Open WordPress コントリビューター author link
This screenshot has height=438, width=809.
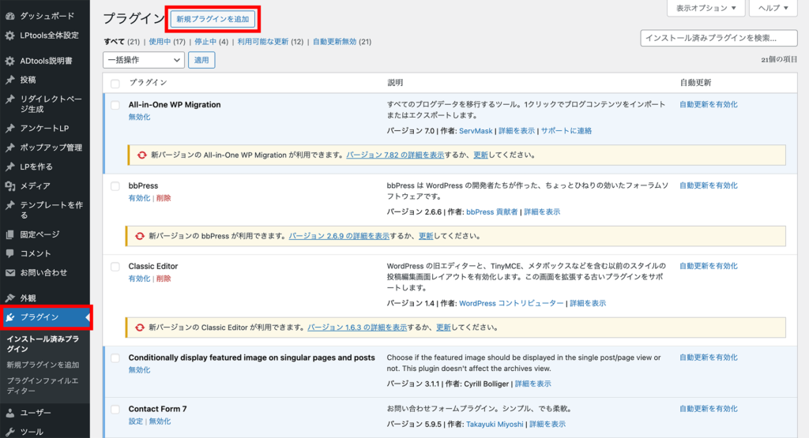pos(511,304)
